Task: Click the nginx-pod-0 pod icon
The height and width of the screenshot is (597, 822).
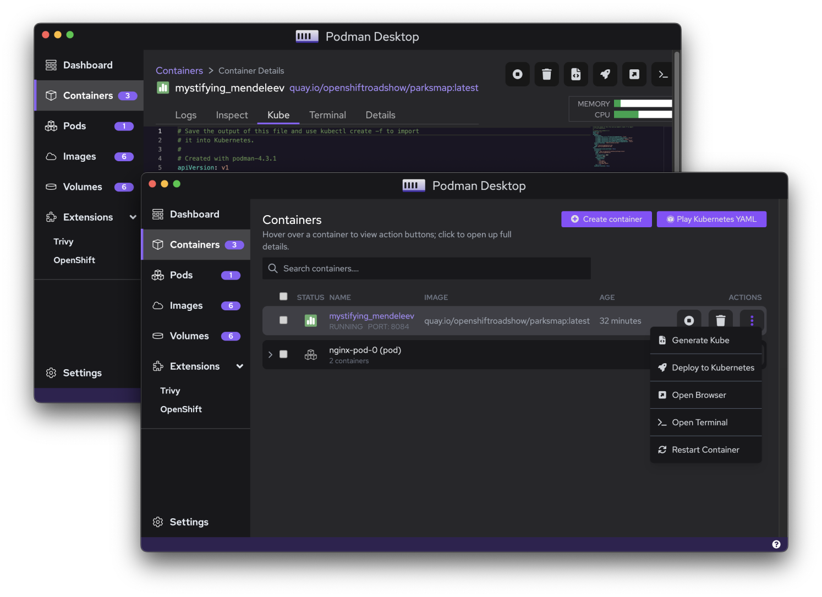Action: pos(311,355)
